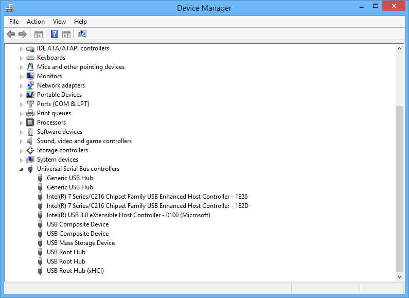Viewport: 409px width, 298px height.
Task: Open the Action menu
Action: pyautogui.click(x=35, y=22)
